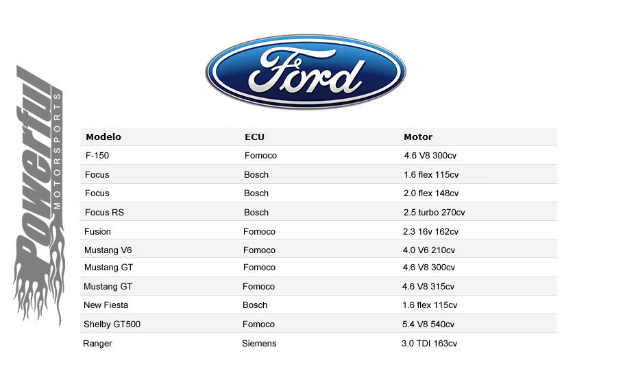The image size is (636, 378).
Task: Select the Ranger model row
Action: point(319,343)
